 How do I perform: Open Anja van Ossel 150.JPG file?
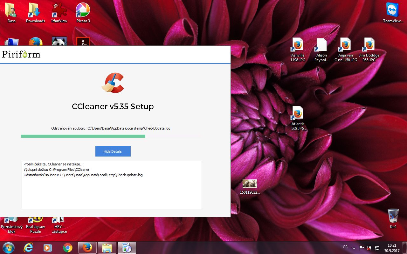346,50
